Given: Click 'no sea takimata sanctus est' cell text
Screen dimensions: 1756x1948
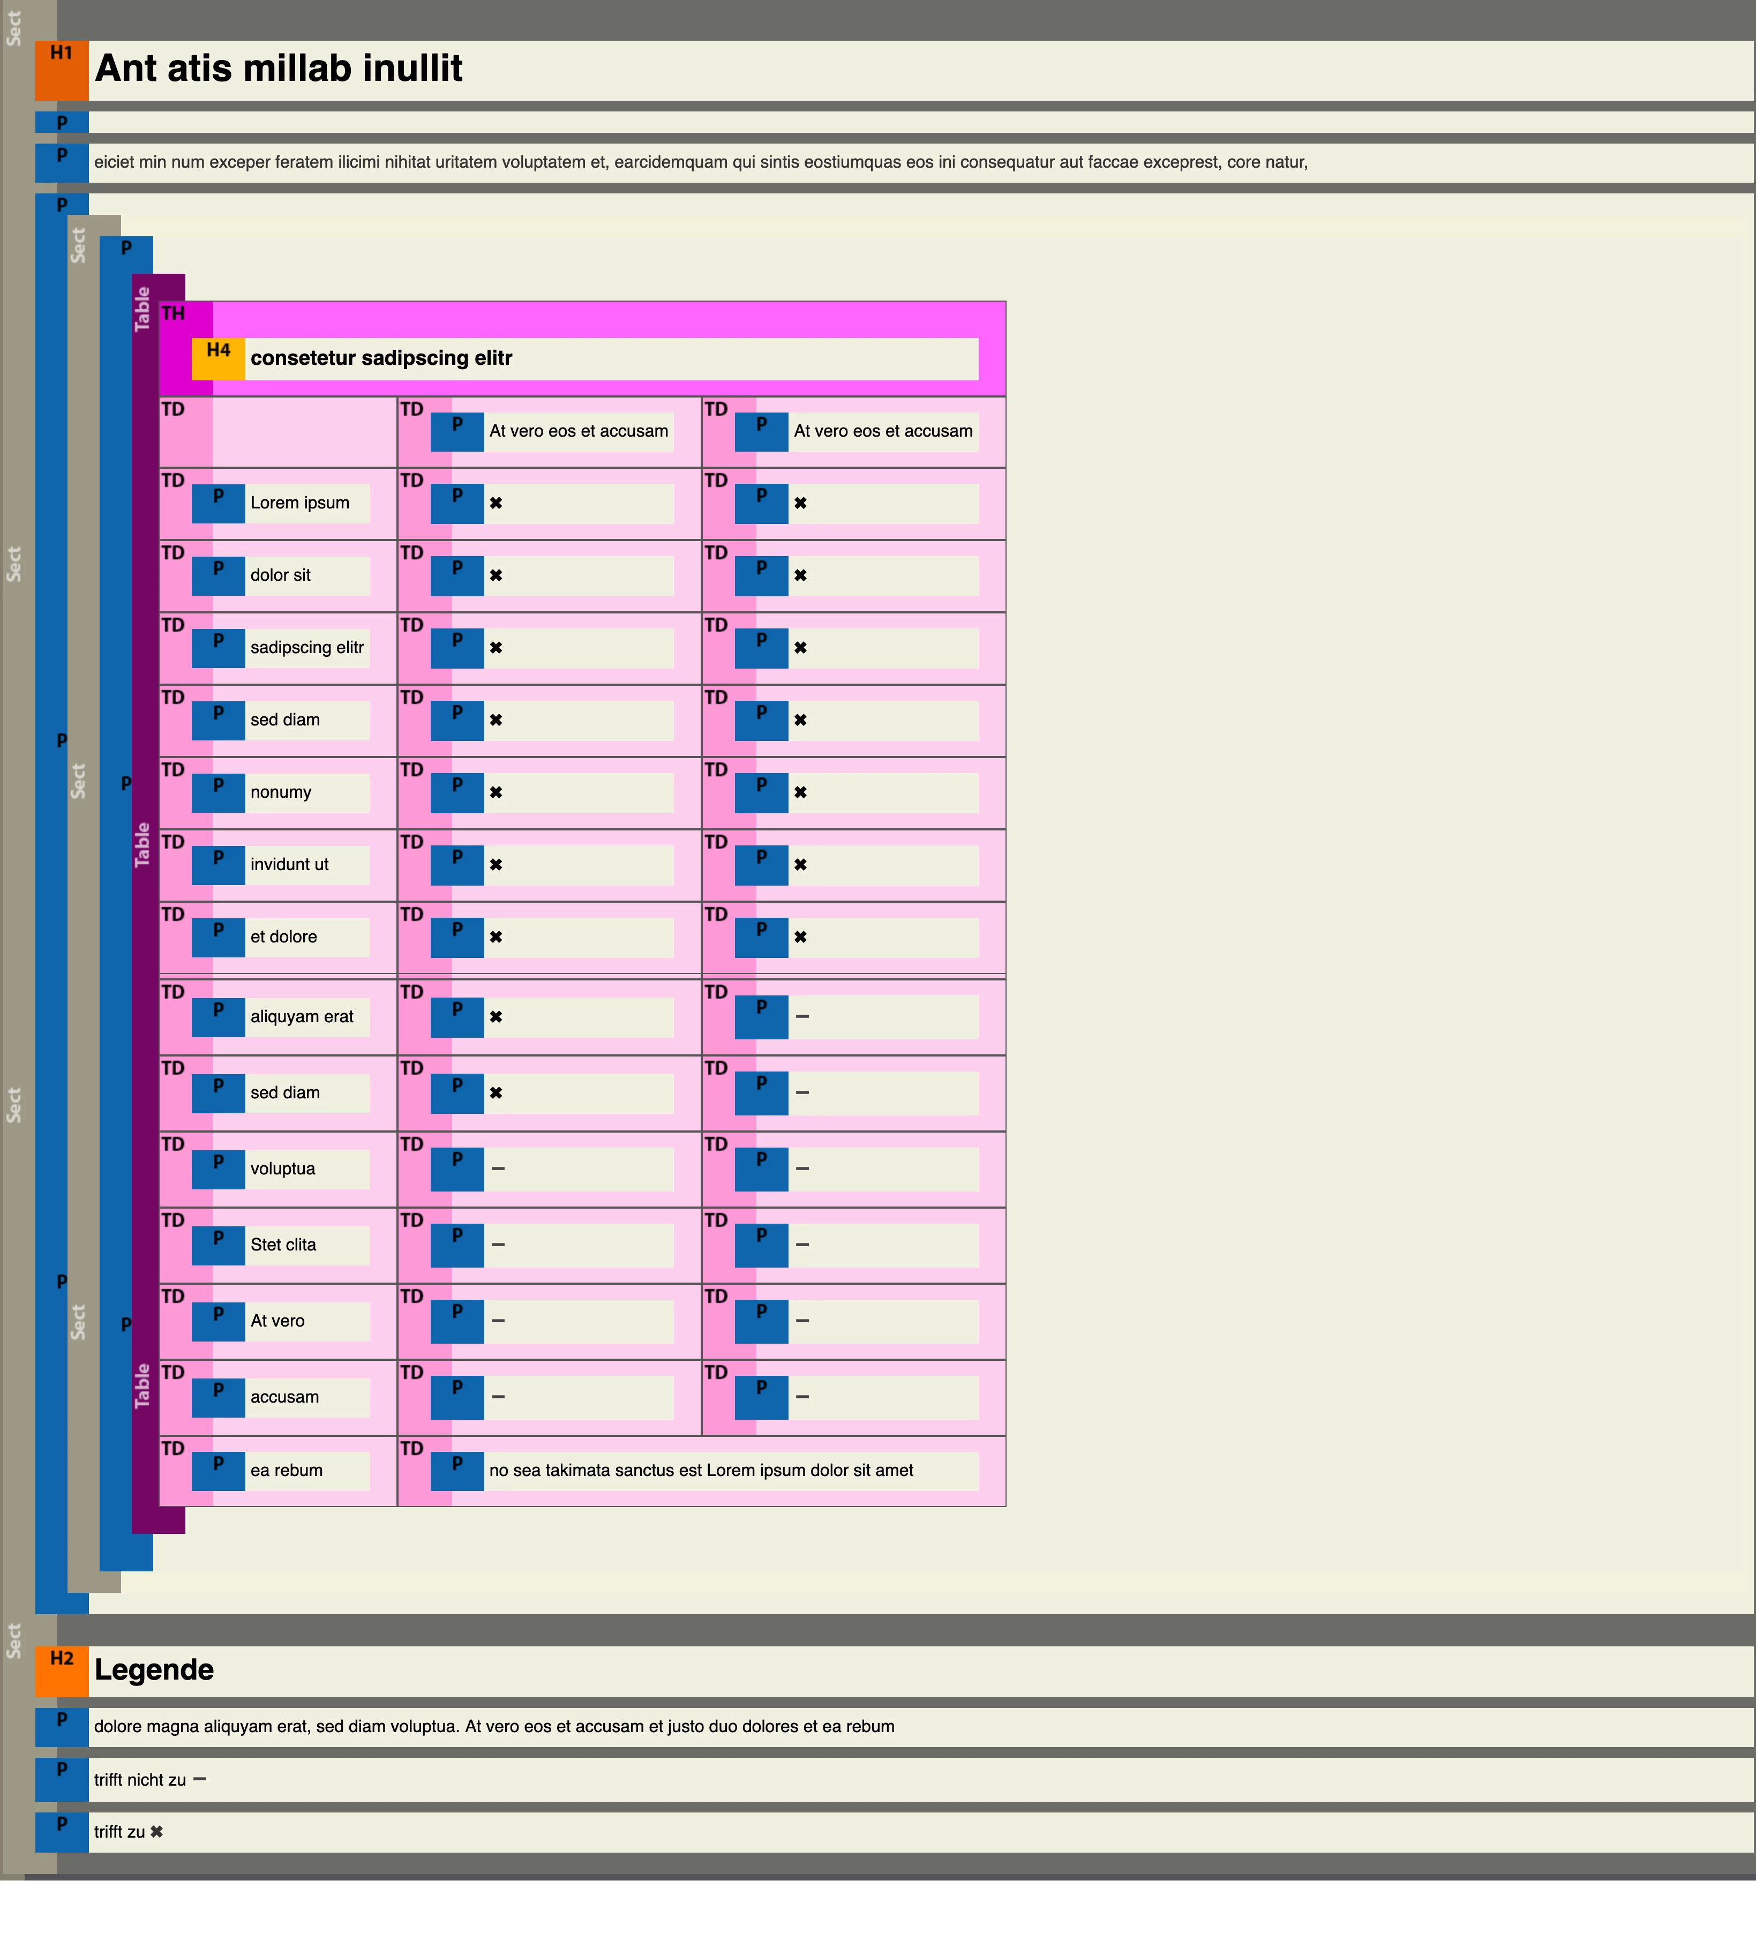Looking at the screenshot, I should (x=701, y=1471).
